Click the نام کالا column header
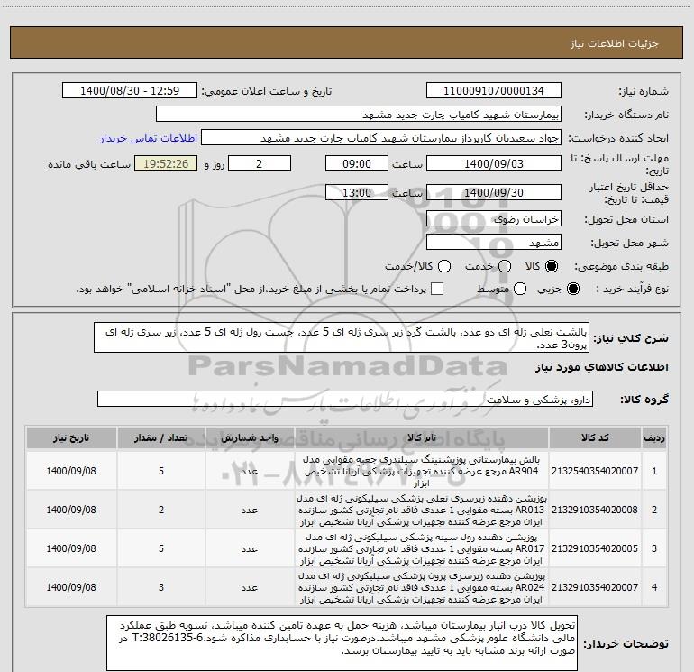This screenshot has width=694, height=672. [422, 437]
